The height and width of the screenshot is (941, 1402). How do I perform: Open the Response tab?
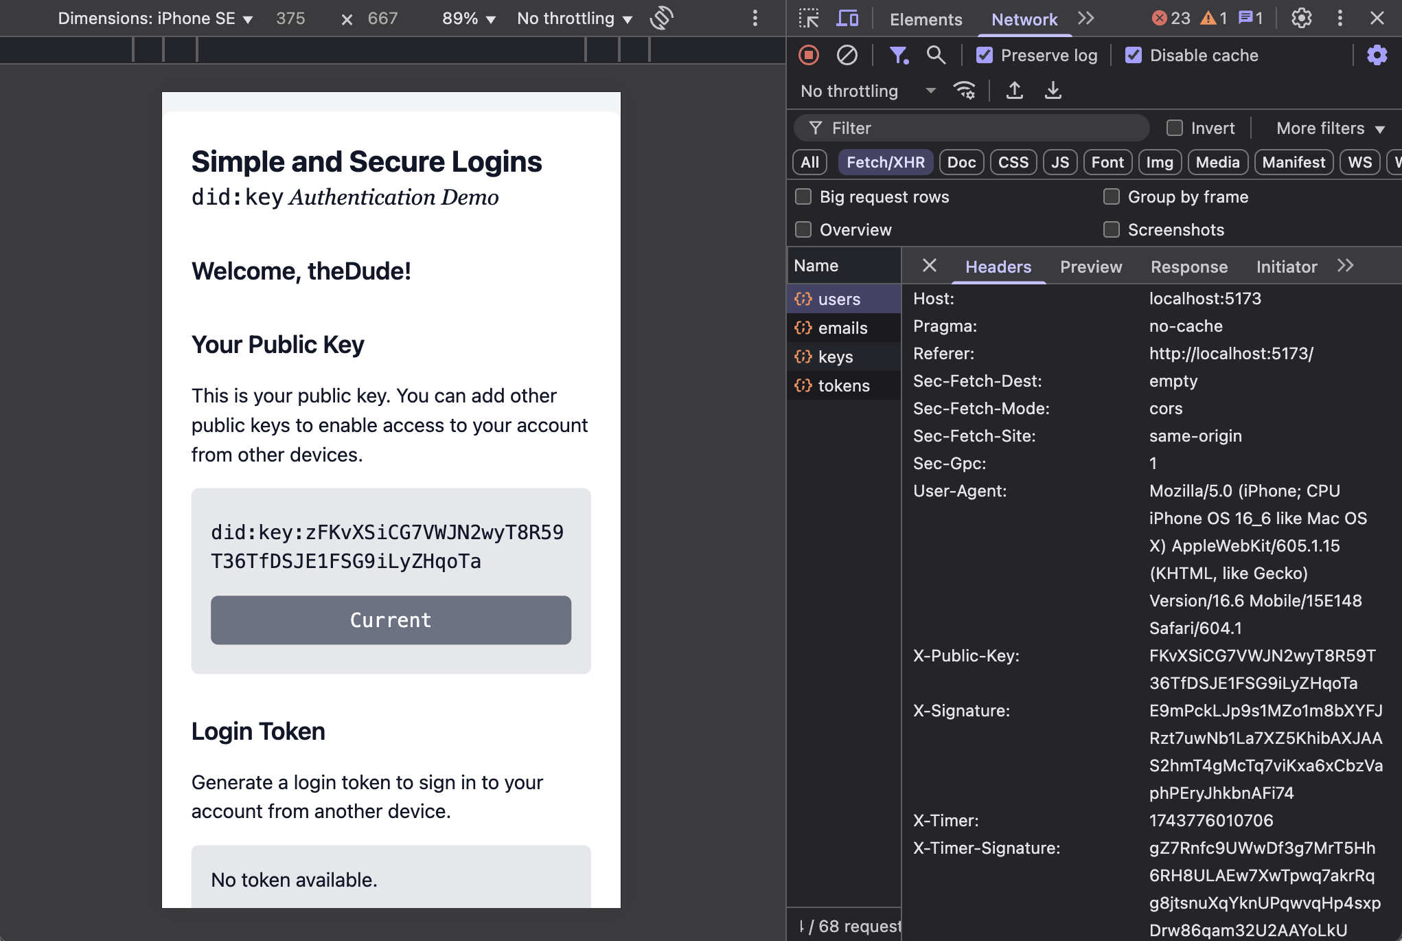[x=1188, y=267]
